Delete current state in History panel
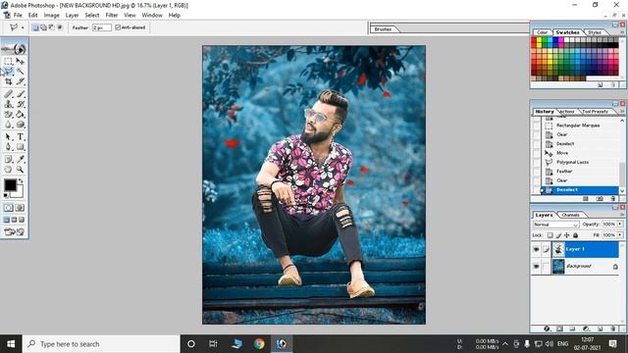The height and width of the screenshot is (353, 628). [x=612, y=198]
